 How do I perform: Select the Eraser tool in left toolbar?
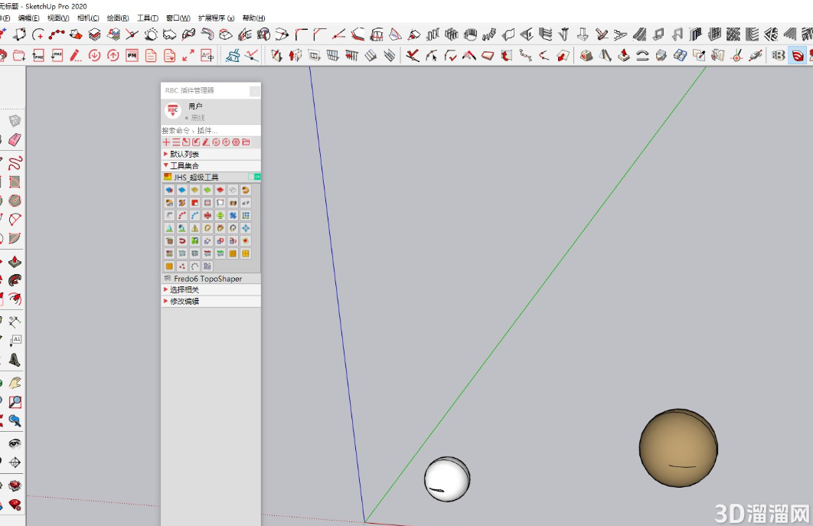coord(15,139)
